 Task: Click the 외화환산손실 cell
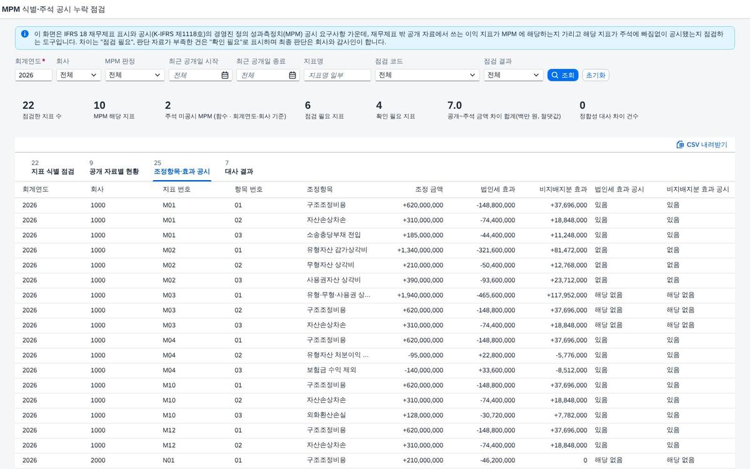pos(326,415)
